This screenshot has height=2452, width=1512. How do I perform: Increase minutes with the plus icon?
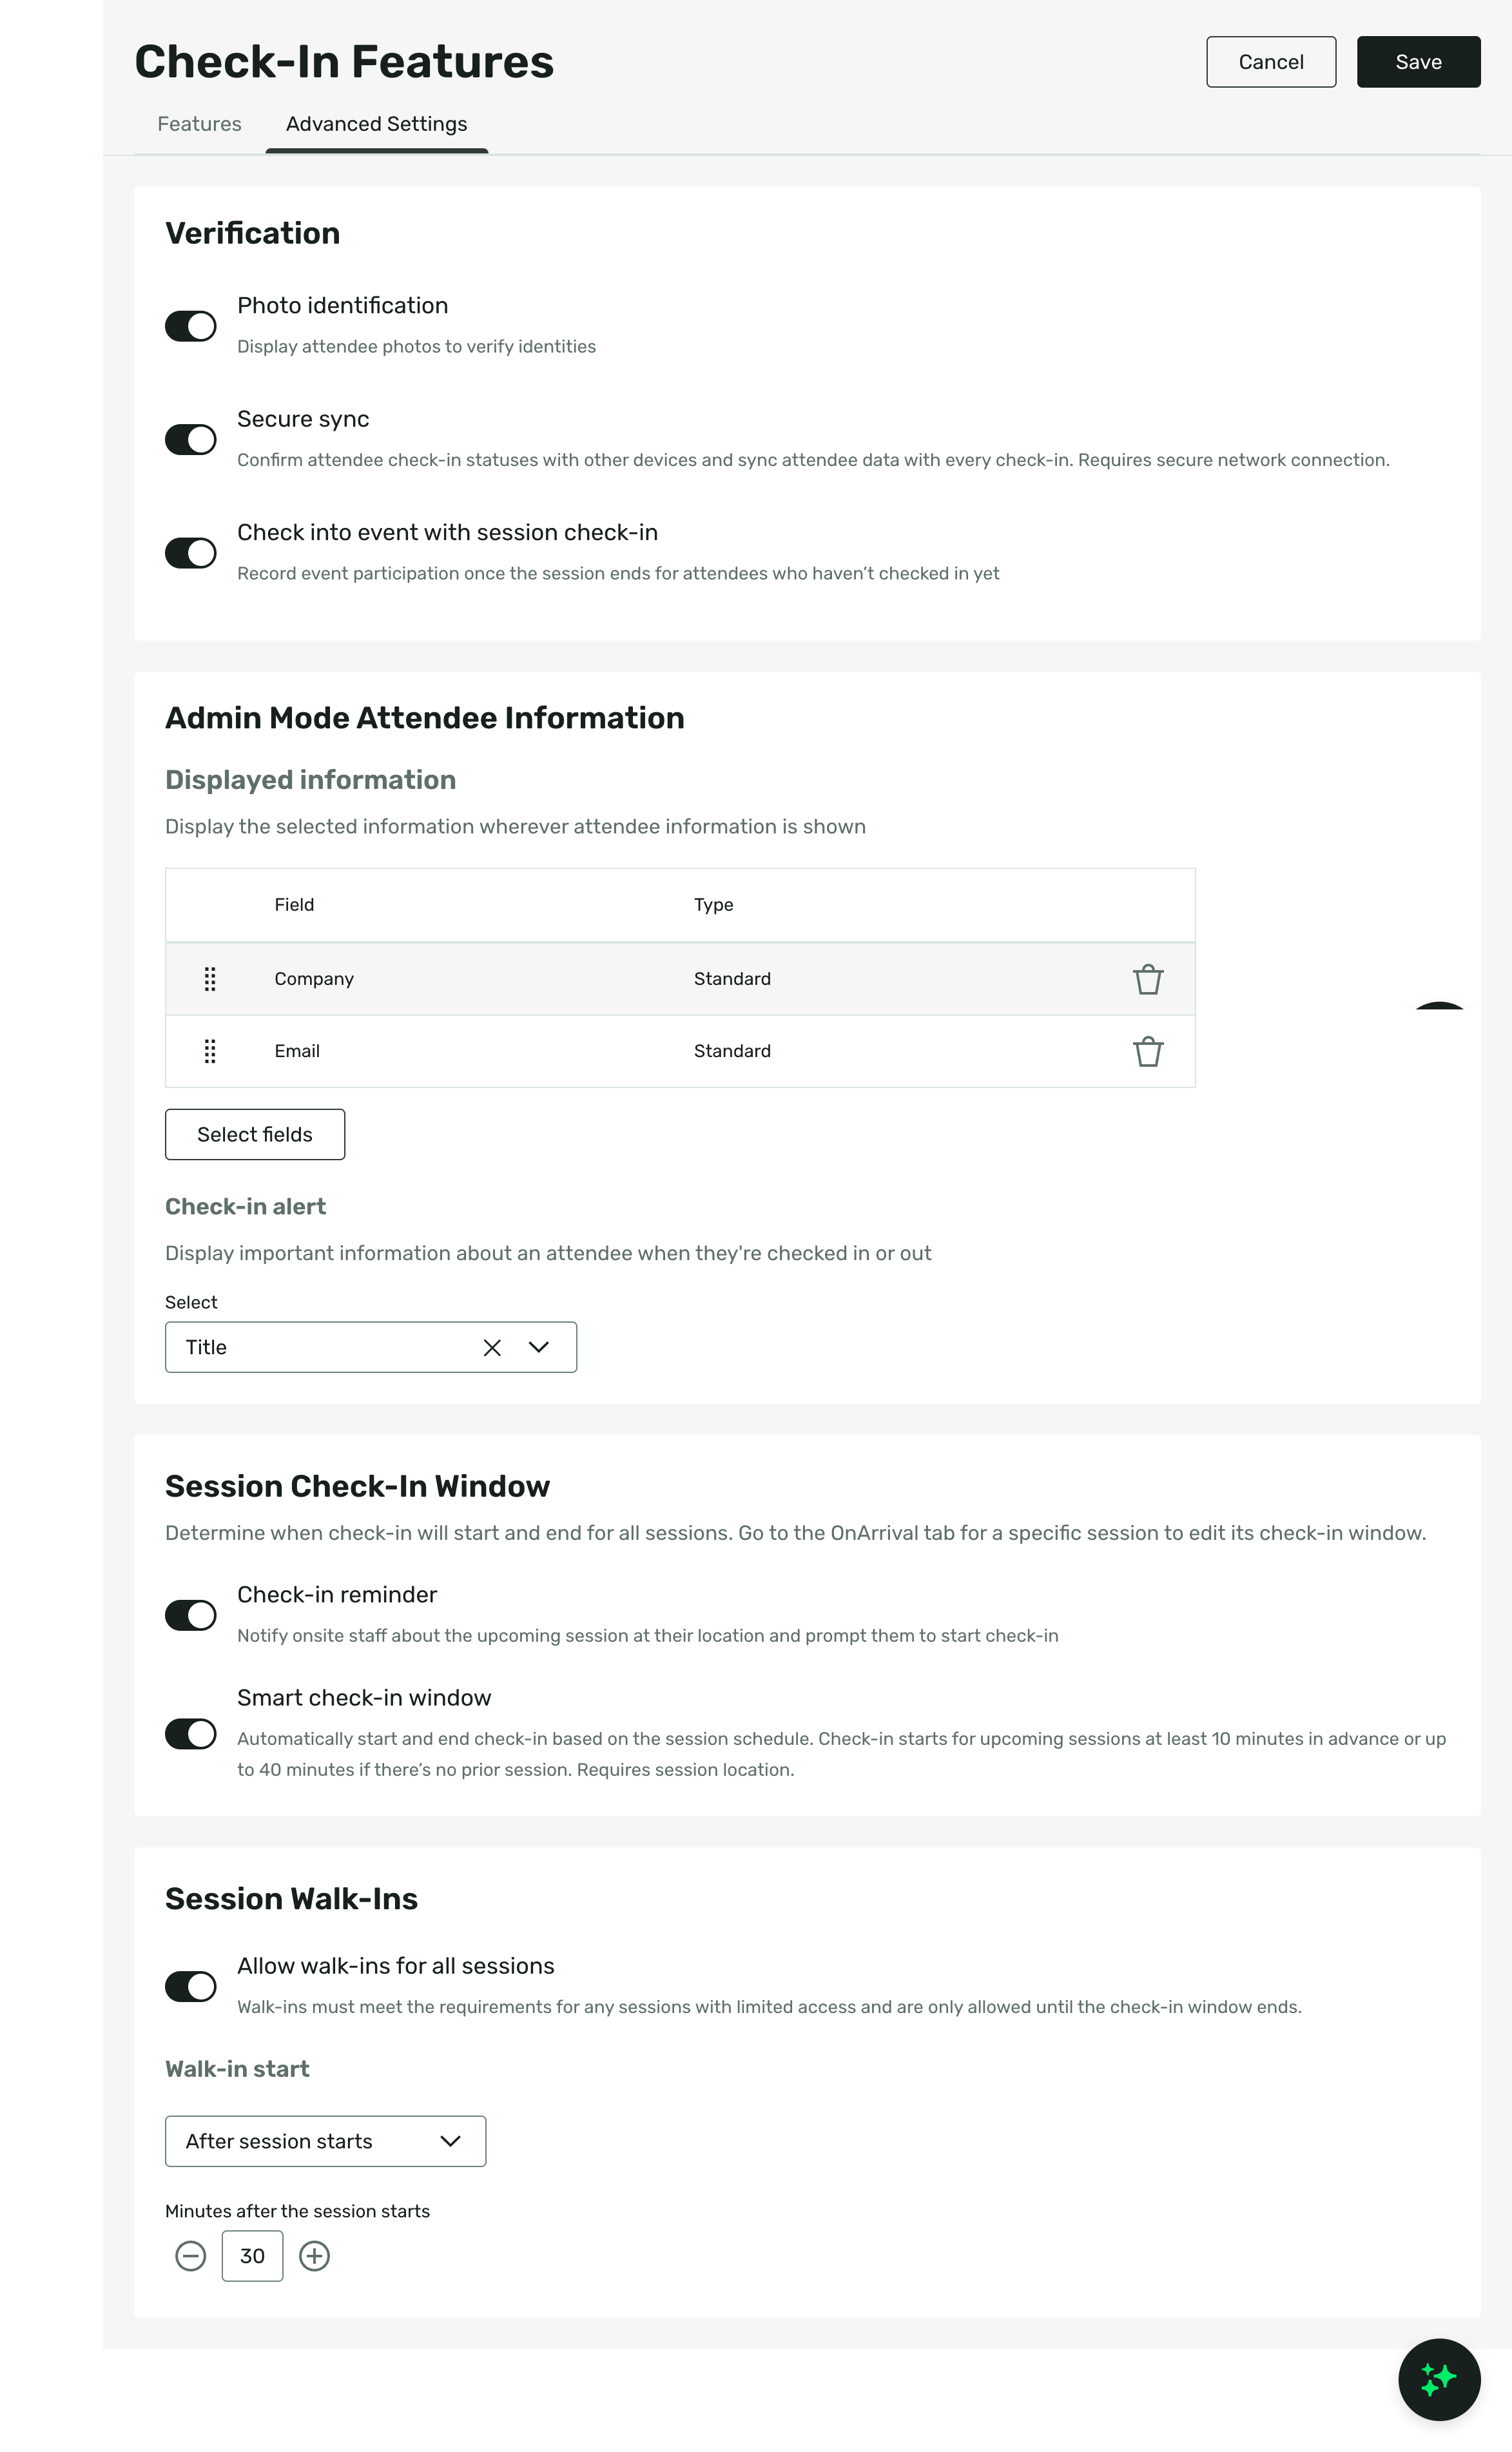[314, 2256]
